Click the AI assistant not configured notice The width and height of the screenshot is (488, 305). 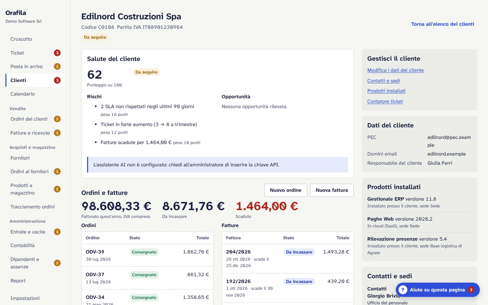coord(218,165)
